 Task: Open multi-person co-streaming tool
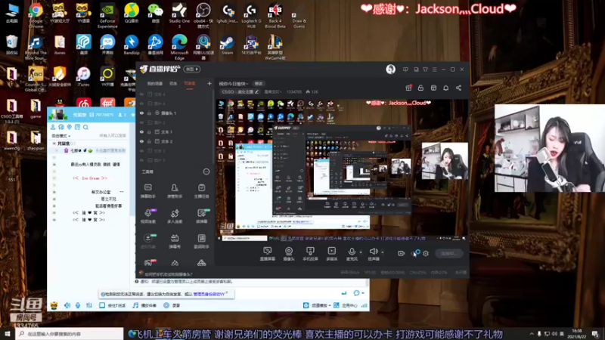(x=175, y=216)
